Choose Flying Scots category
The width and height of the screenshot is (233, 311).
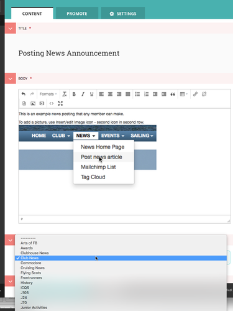click(121, 273)
